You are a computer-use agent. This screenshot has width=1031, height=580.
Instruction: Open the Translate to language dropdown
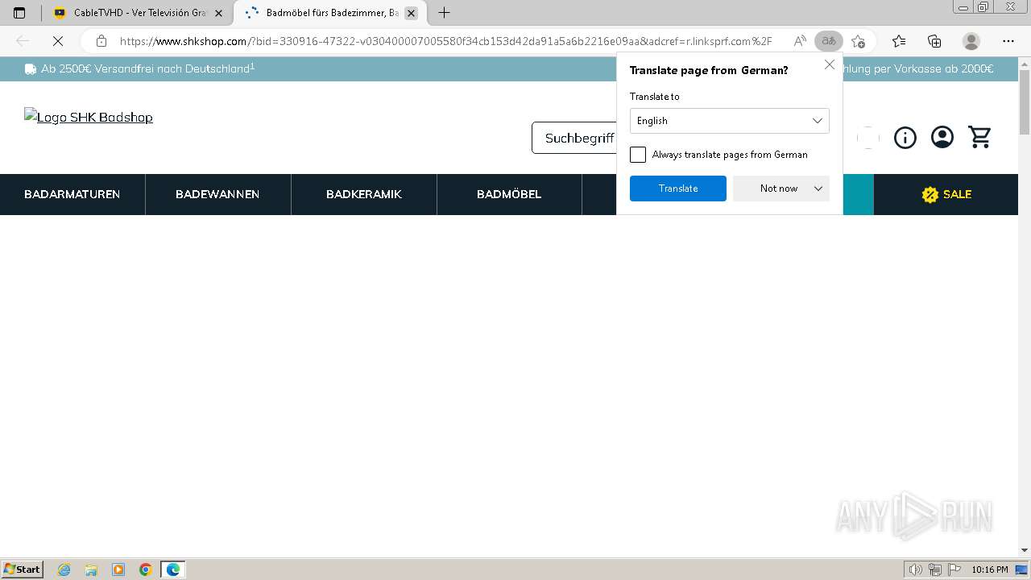pyautogui.click(x=730, y=121)
